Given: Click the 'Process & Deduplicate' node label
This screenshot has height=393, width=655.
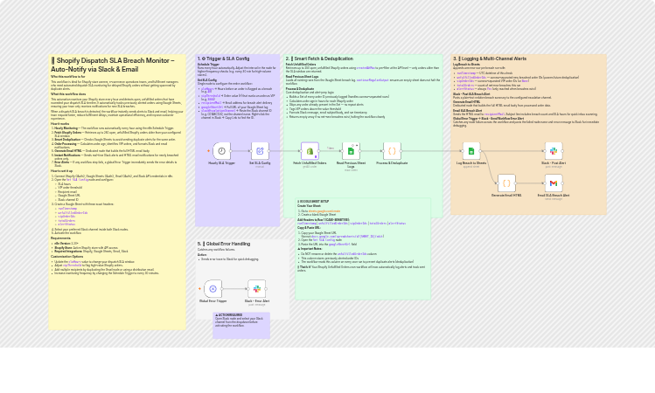Looking at the screenshot, I should click(392, 163).
